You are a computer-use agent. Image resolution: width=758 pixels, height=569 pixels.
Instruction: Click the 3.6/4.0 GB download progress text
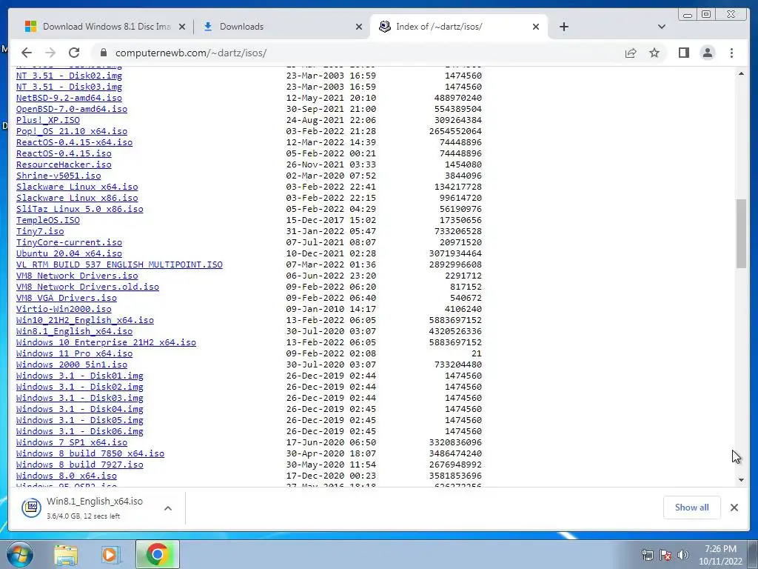pyautogui.click(x=83, y=516)
